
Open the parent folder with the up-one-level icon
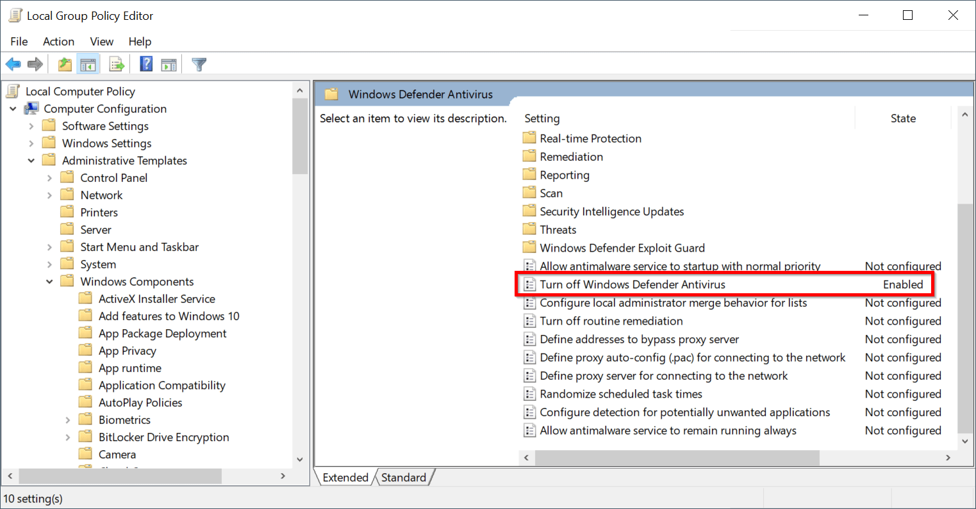tap(63, 63)
